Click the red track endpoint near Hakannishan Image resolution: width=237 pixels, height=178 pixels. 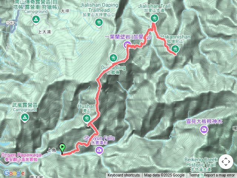tap(175, 55)
